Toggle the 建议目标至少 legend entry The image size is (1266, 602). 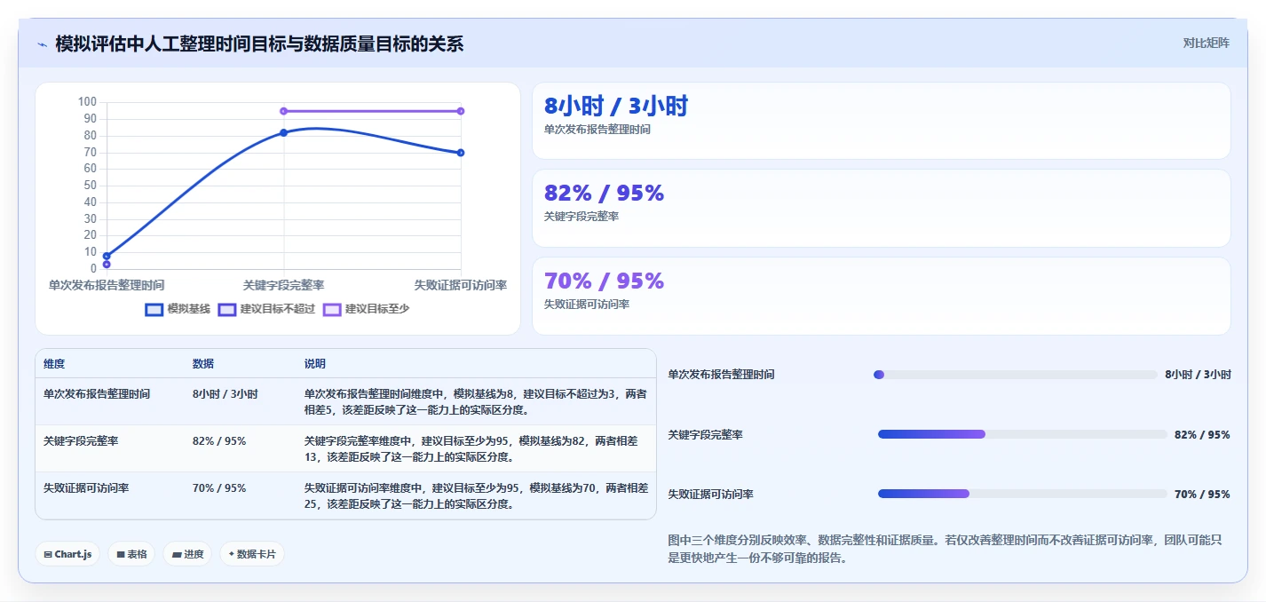point(366,309)
